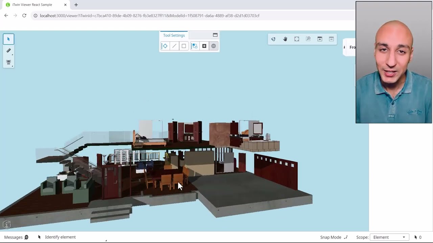Close the iTwin Viewer React Sample tab
The height and width of the screenshot is (243, 433).
pyautogui.click(x=65, y=5)
